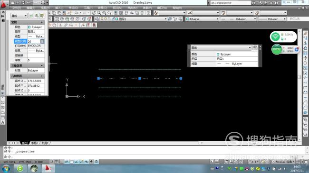The image size is (309, 173).
Task: Save drawing from quick access toolbar
Action: click(x=23, y=3)
